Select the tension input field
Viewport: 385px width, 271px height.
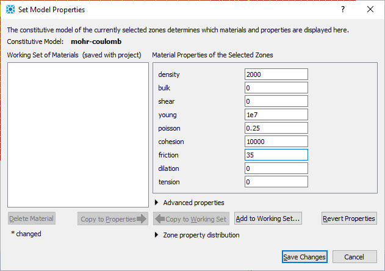276,182
